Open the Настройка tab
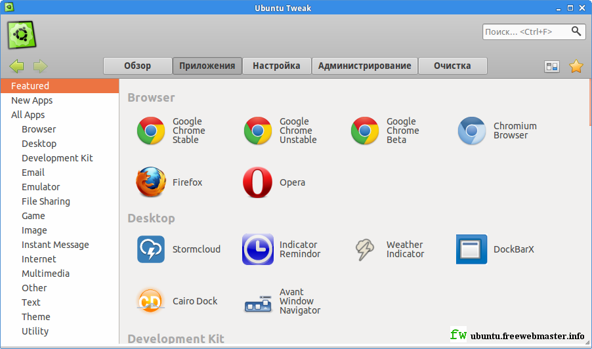 tap(276, 66)
